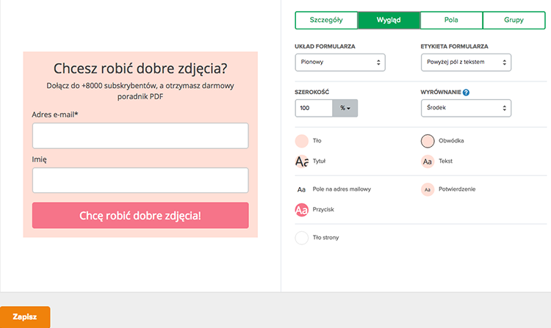
Task: Click the Adres e-mail input field
Action: tap(140, 136)
